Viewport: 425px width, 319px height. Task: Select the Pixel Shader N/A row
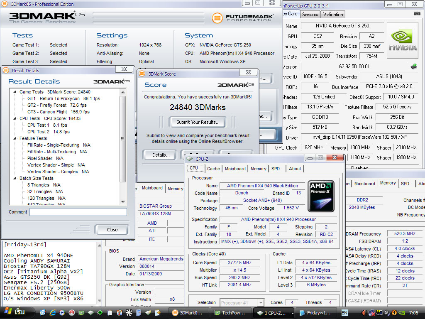coord(45,158)
